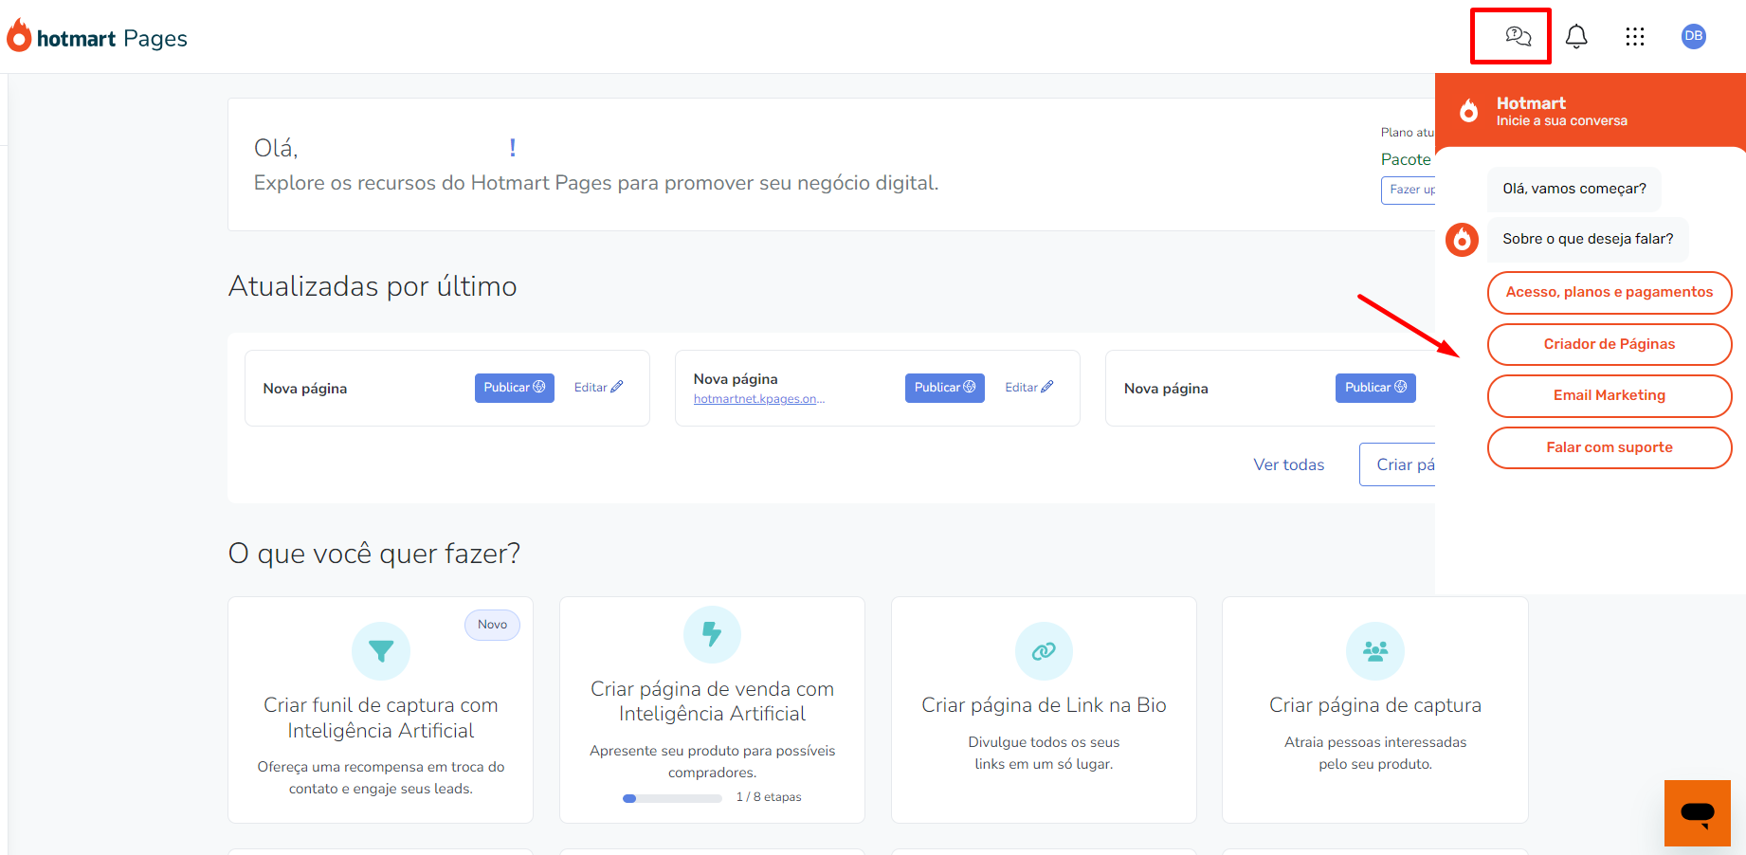The width and height of the screenshot is (1746, 855).
Task: Toggle the orange chat widget bubble
Action: [x=1698, y=812]
